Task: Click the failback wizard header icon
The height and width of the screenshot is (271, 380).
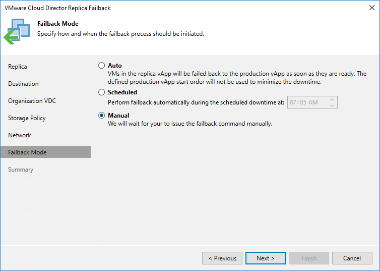Action: 17,31
